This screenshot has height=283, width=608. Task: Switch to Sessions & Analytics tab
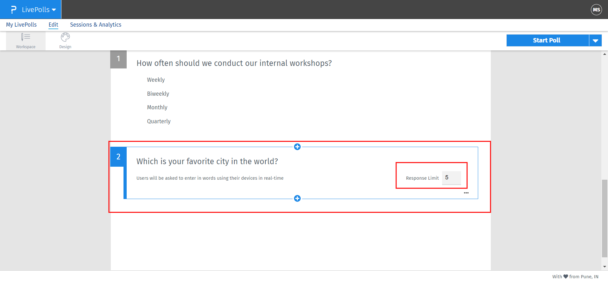(x=96, y=25)
